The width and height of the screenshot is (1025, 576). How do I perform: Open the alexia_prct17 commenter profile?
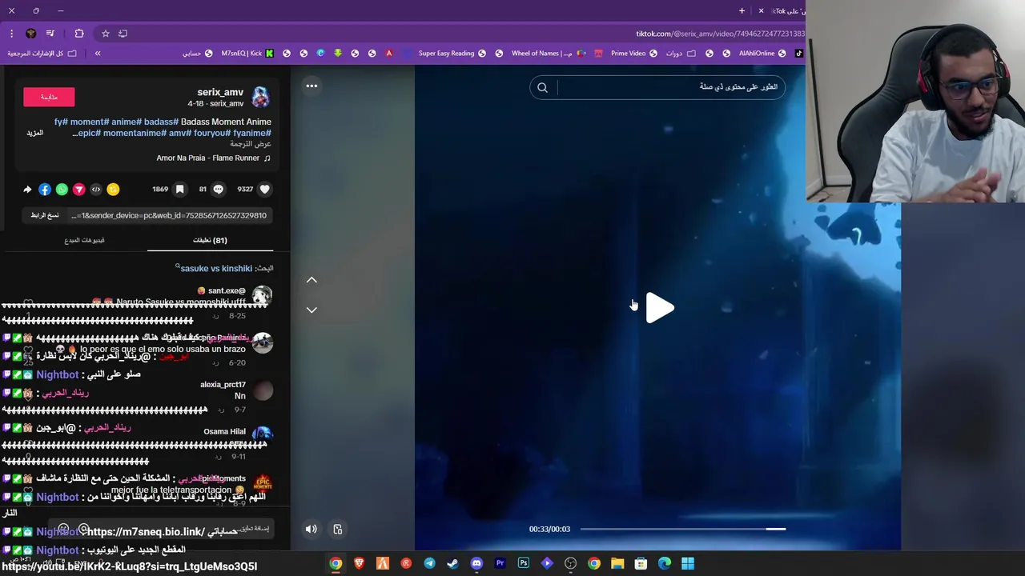coord(223,385)
